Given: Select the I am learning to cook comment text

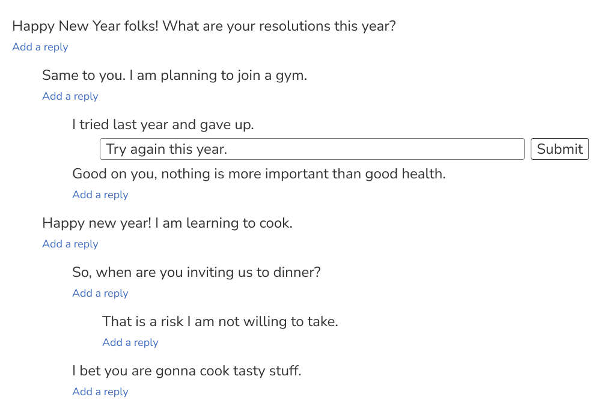Looking at the screenshot, I should click(167, 223).
